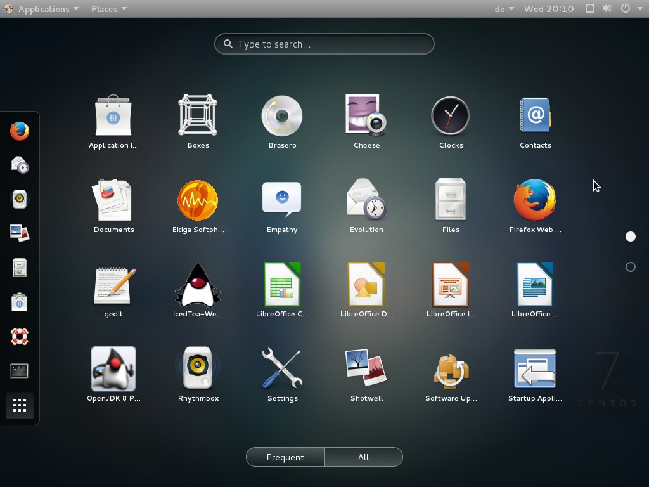The height and width of the screenshot is (487, 649).
Task: Launch the Terminal from the dock
Action: (x=20, y=370)
